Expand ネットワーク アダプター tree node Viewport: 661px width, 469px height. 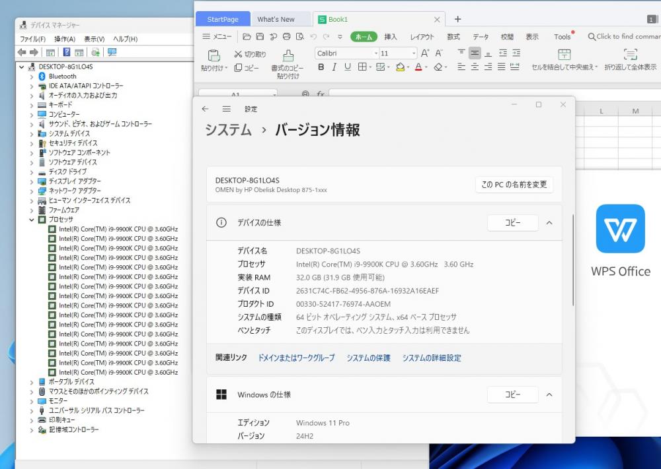tap(32, 191)
